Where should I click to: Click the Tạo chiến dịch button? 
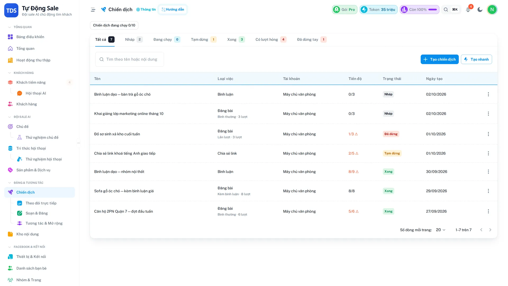(439, 59)
